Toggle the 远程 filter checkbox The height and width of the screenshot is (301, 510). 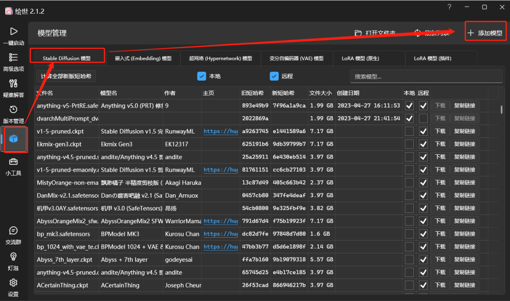pyautogui.click(x=274, y=76)
